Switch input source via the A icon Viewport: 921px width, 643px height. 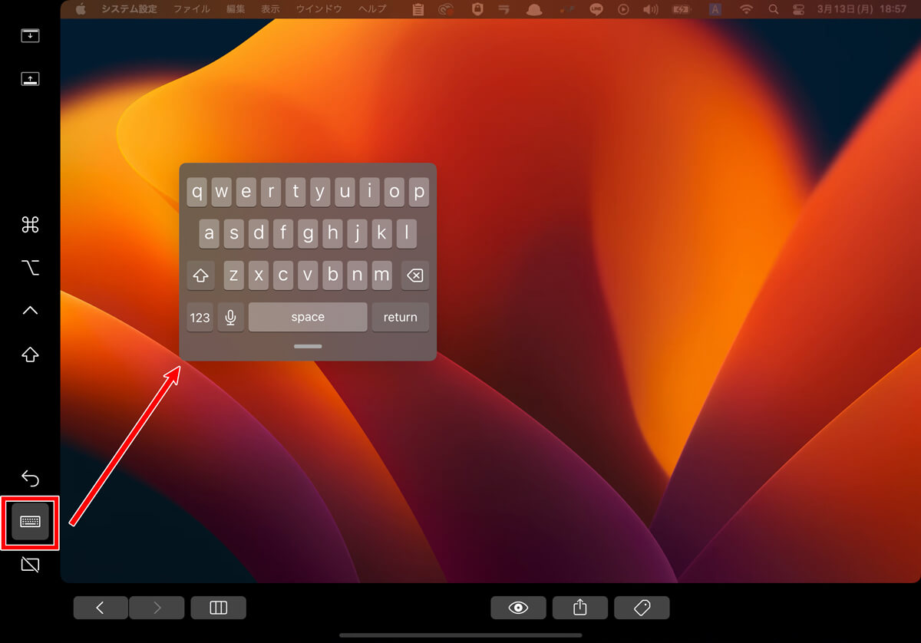[x=715, y=9]
